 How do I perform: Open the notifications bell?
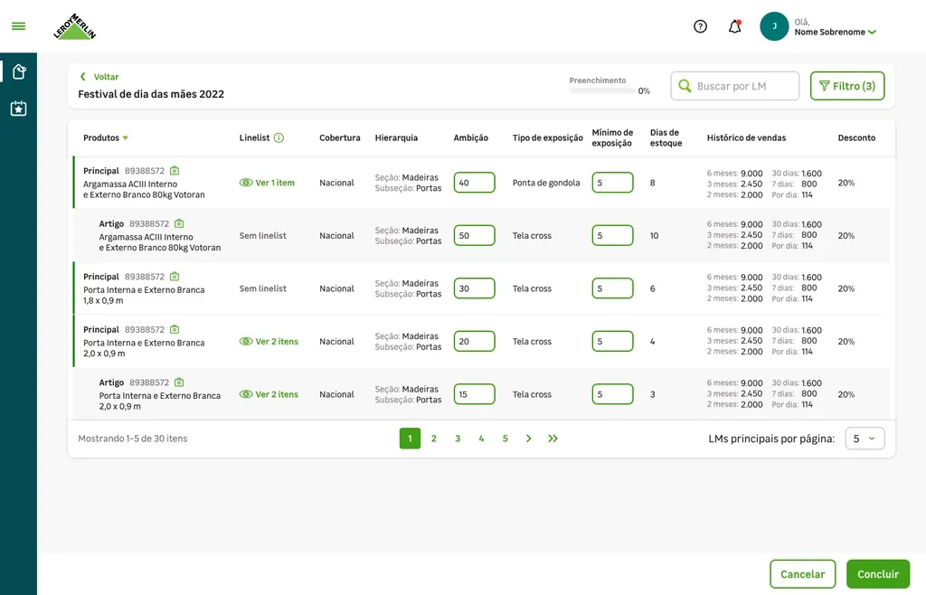click(734, 26)
